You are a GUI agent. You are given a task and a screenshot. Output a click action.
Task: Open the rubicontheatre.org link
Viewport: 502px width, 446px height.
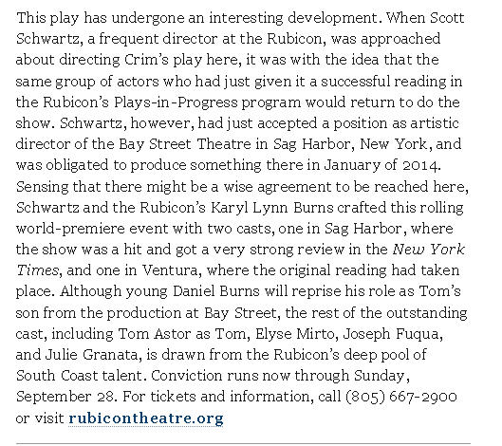(x=146, y=418)
